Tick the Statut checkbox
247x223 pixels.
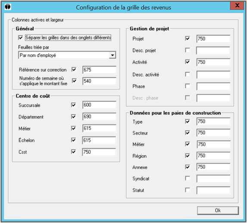click(188, 190)
